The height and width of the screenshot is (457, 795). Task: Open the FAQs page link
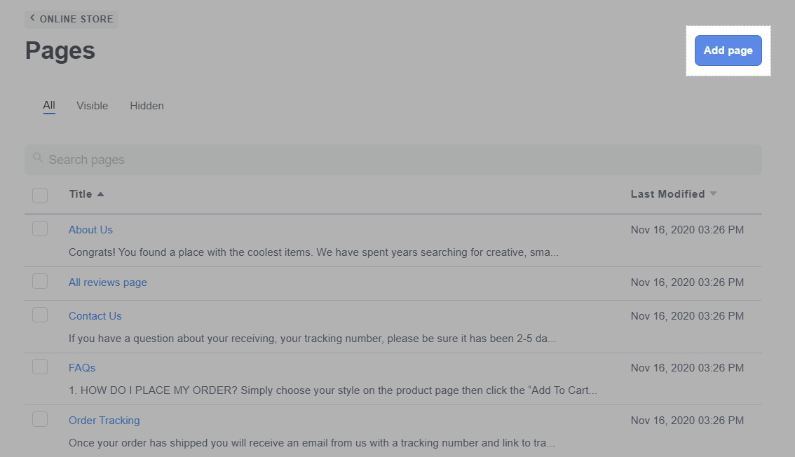[x=81, y=368]
